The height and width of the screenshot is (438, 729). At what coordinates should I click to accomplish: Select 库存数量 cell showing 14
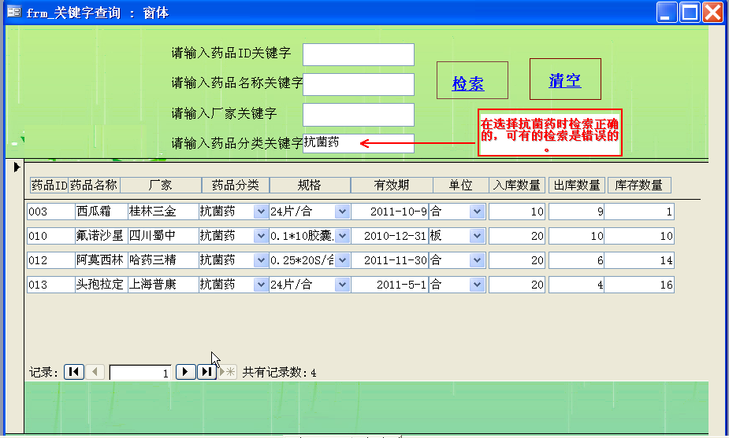point(639,260)
